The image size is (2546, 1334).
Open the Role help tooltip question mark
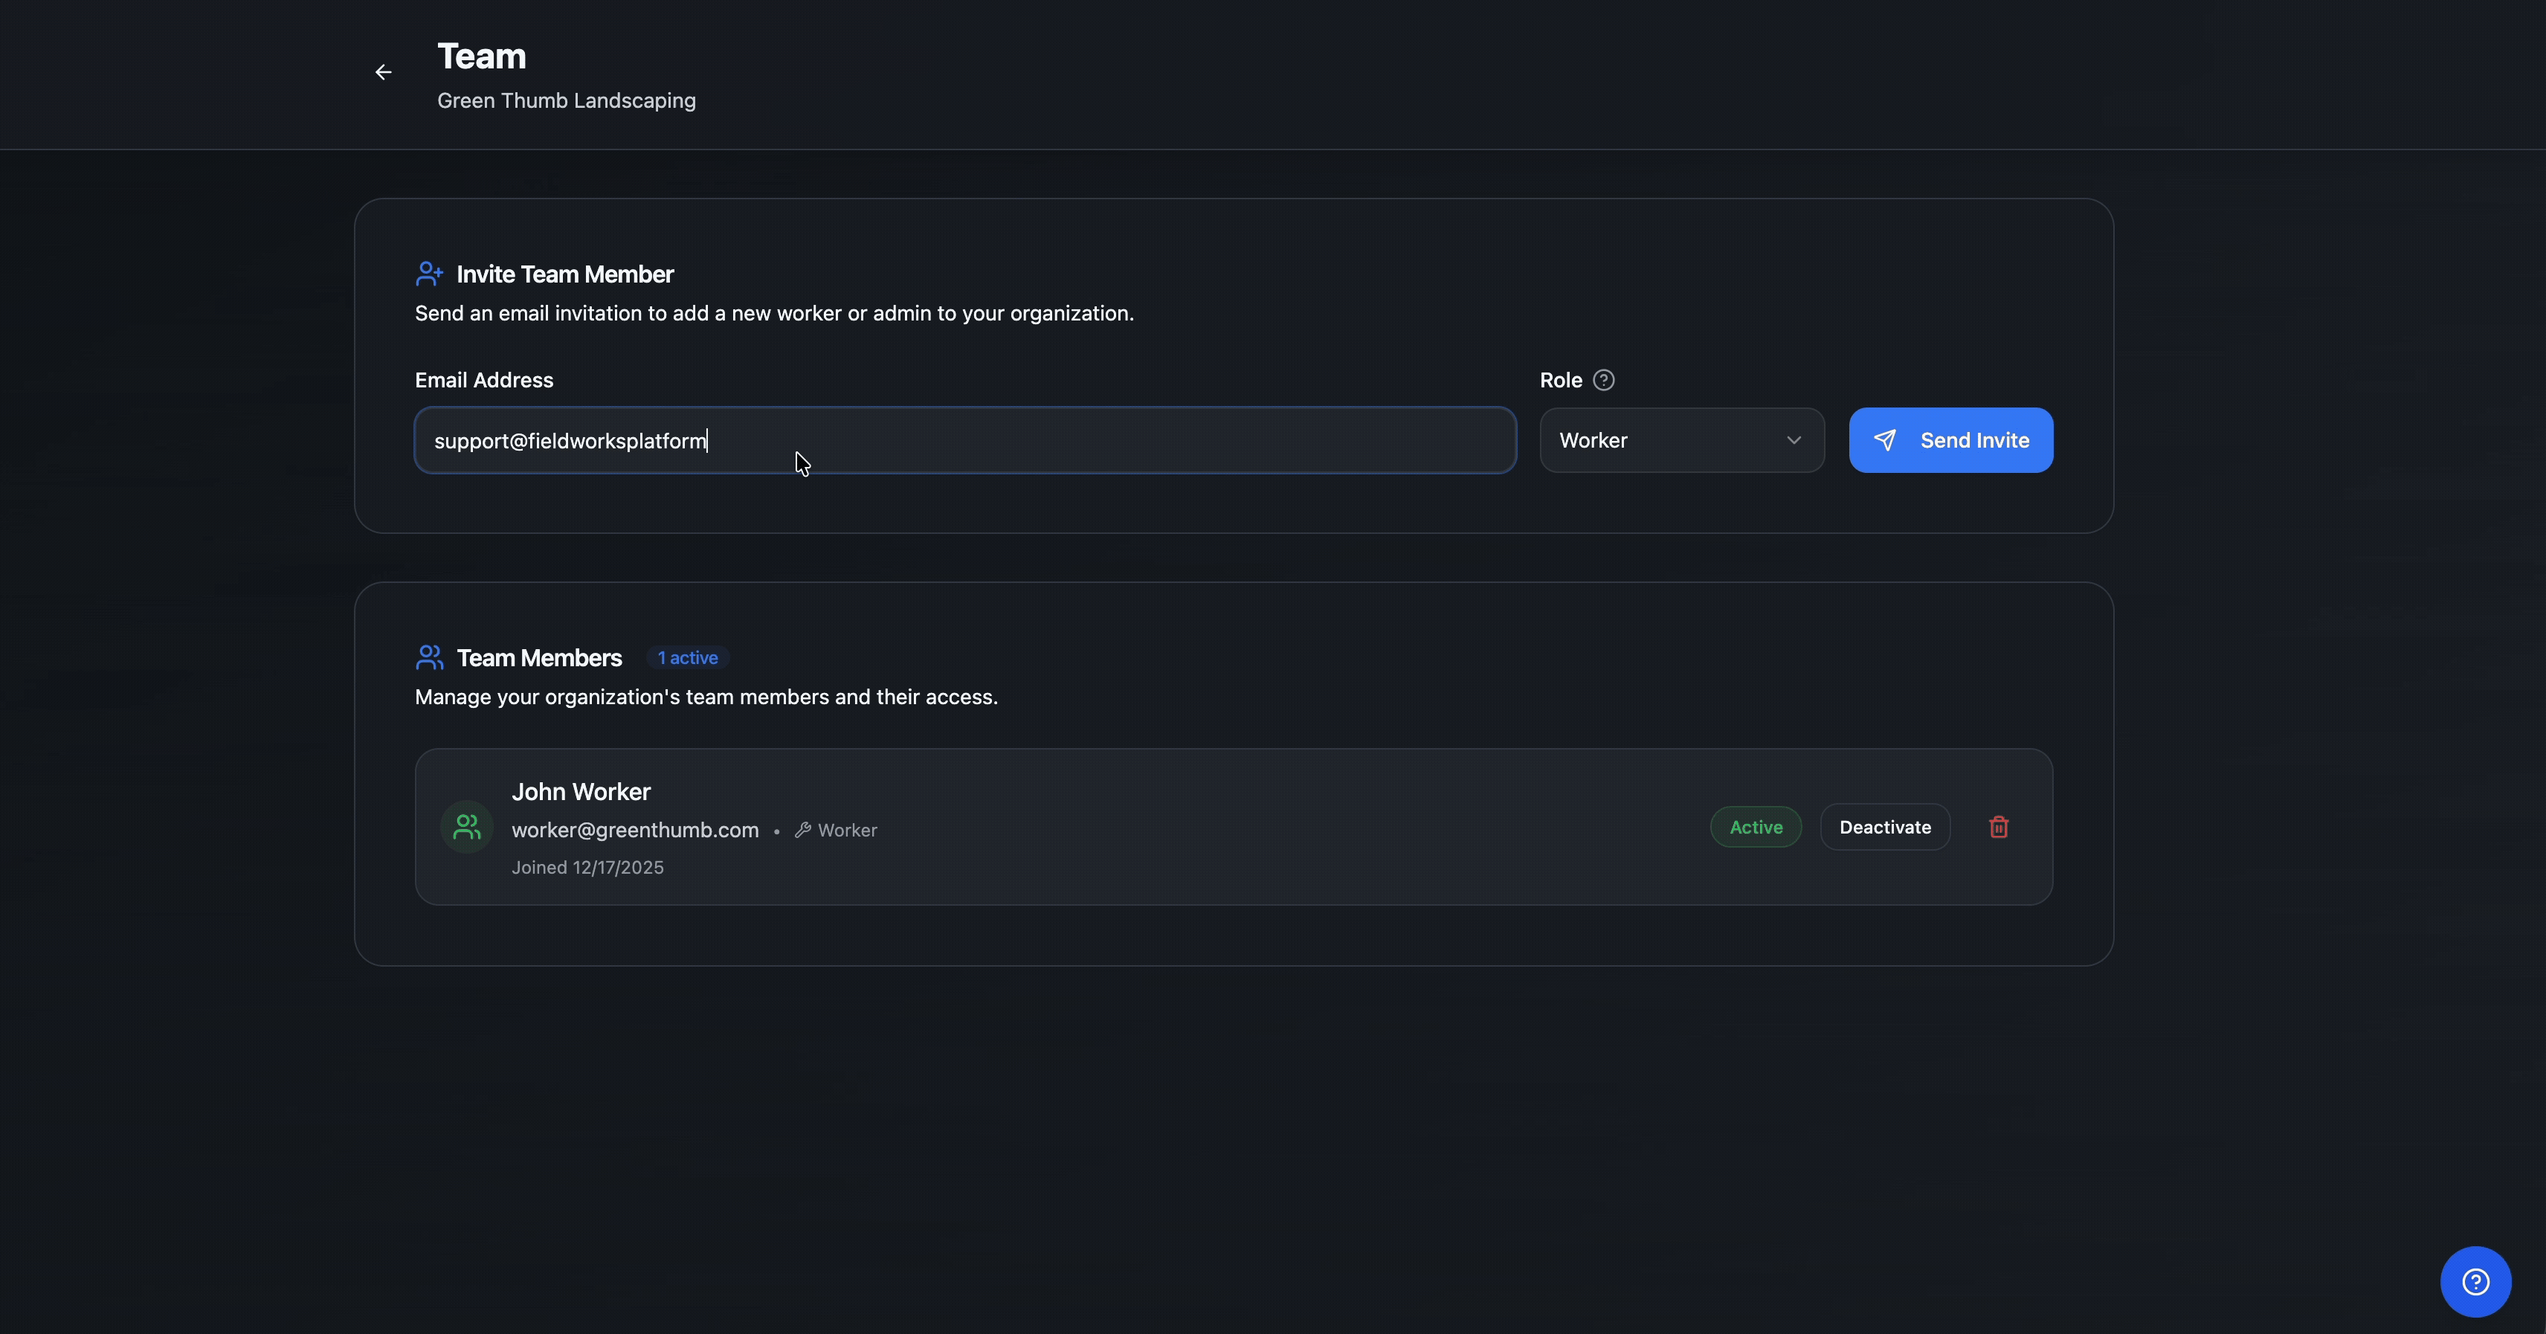[1604, 379]
